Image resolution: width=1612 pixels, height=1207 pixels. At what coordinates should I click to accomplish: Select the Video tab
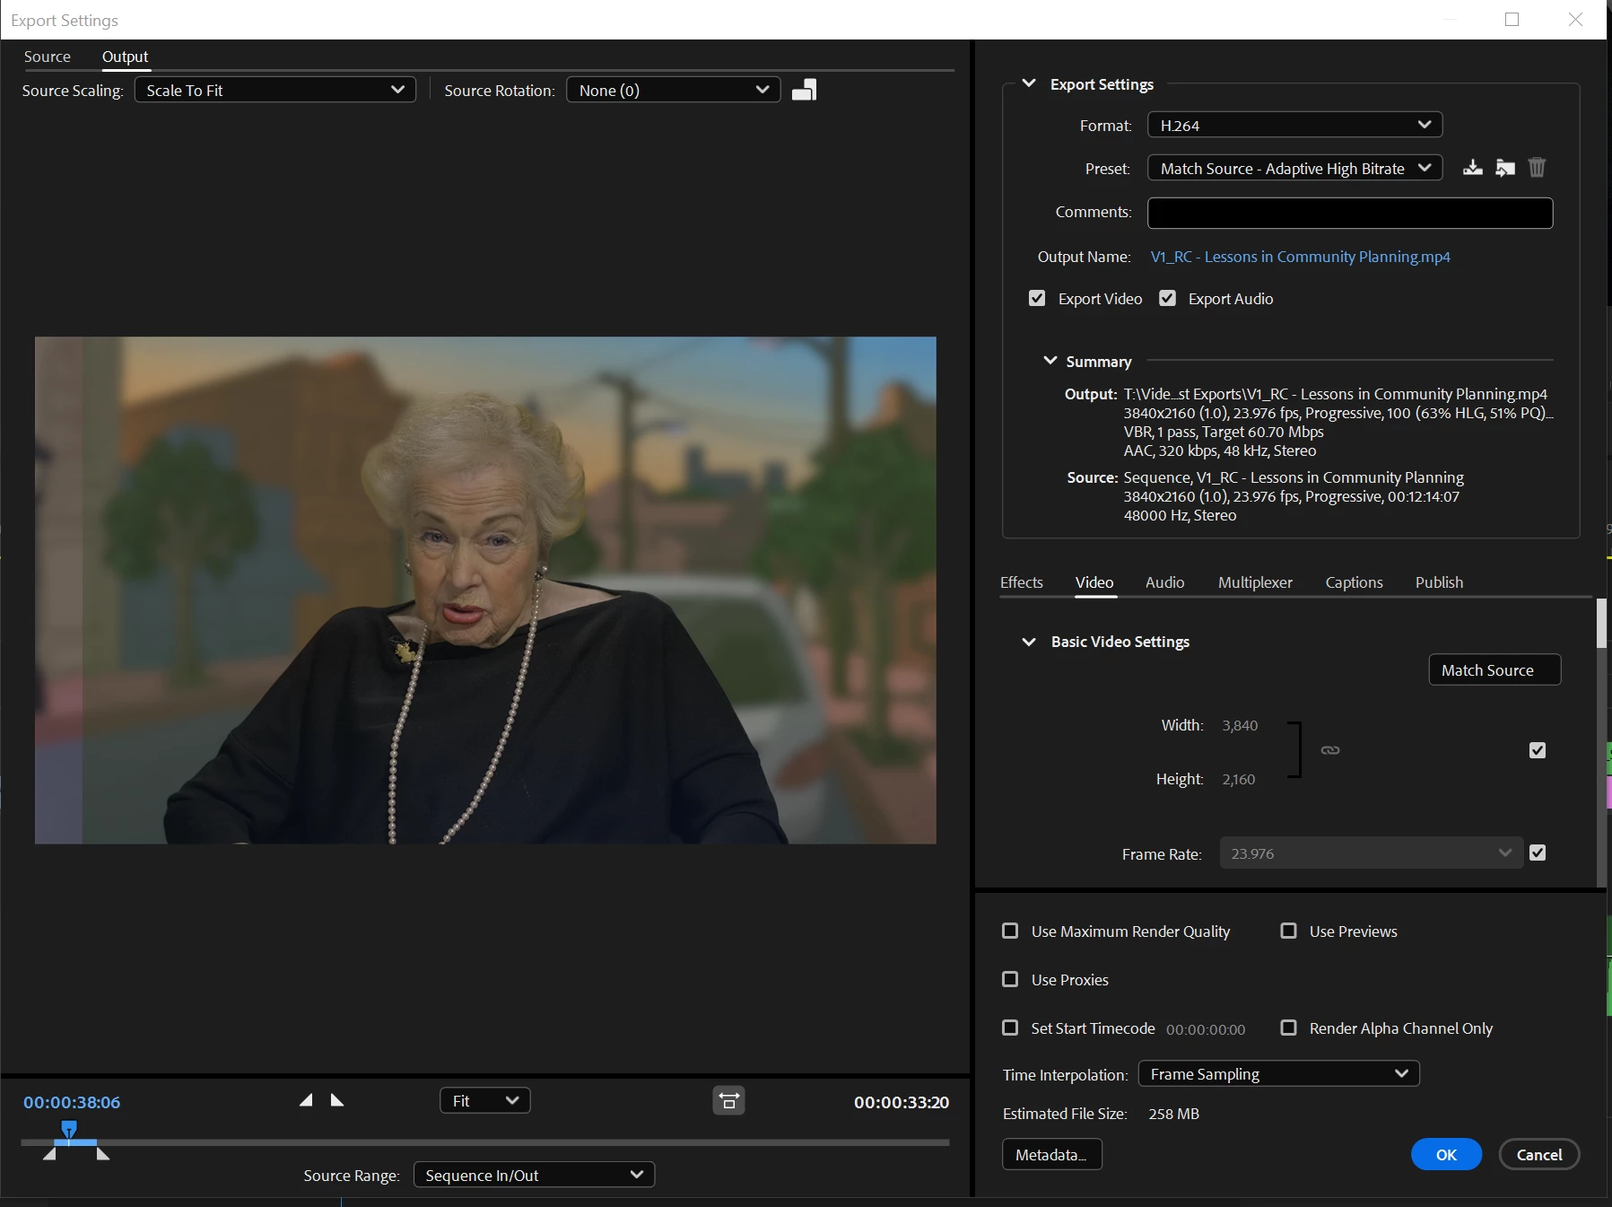click(x=1094, y=582)
